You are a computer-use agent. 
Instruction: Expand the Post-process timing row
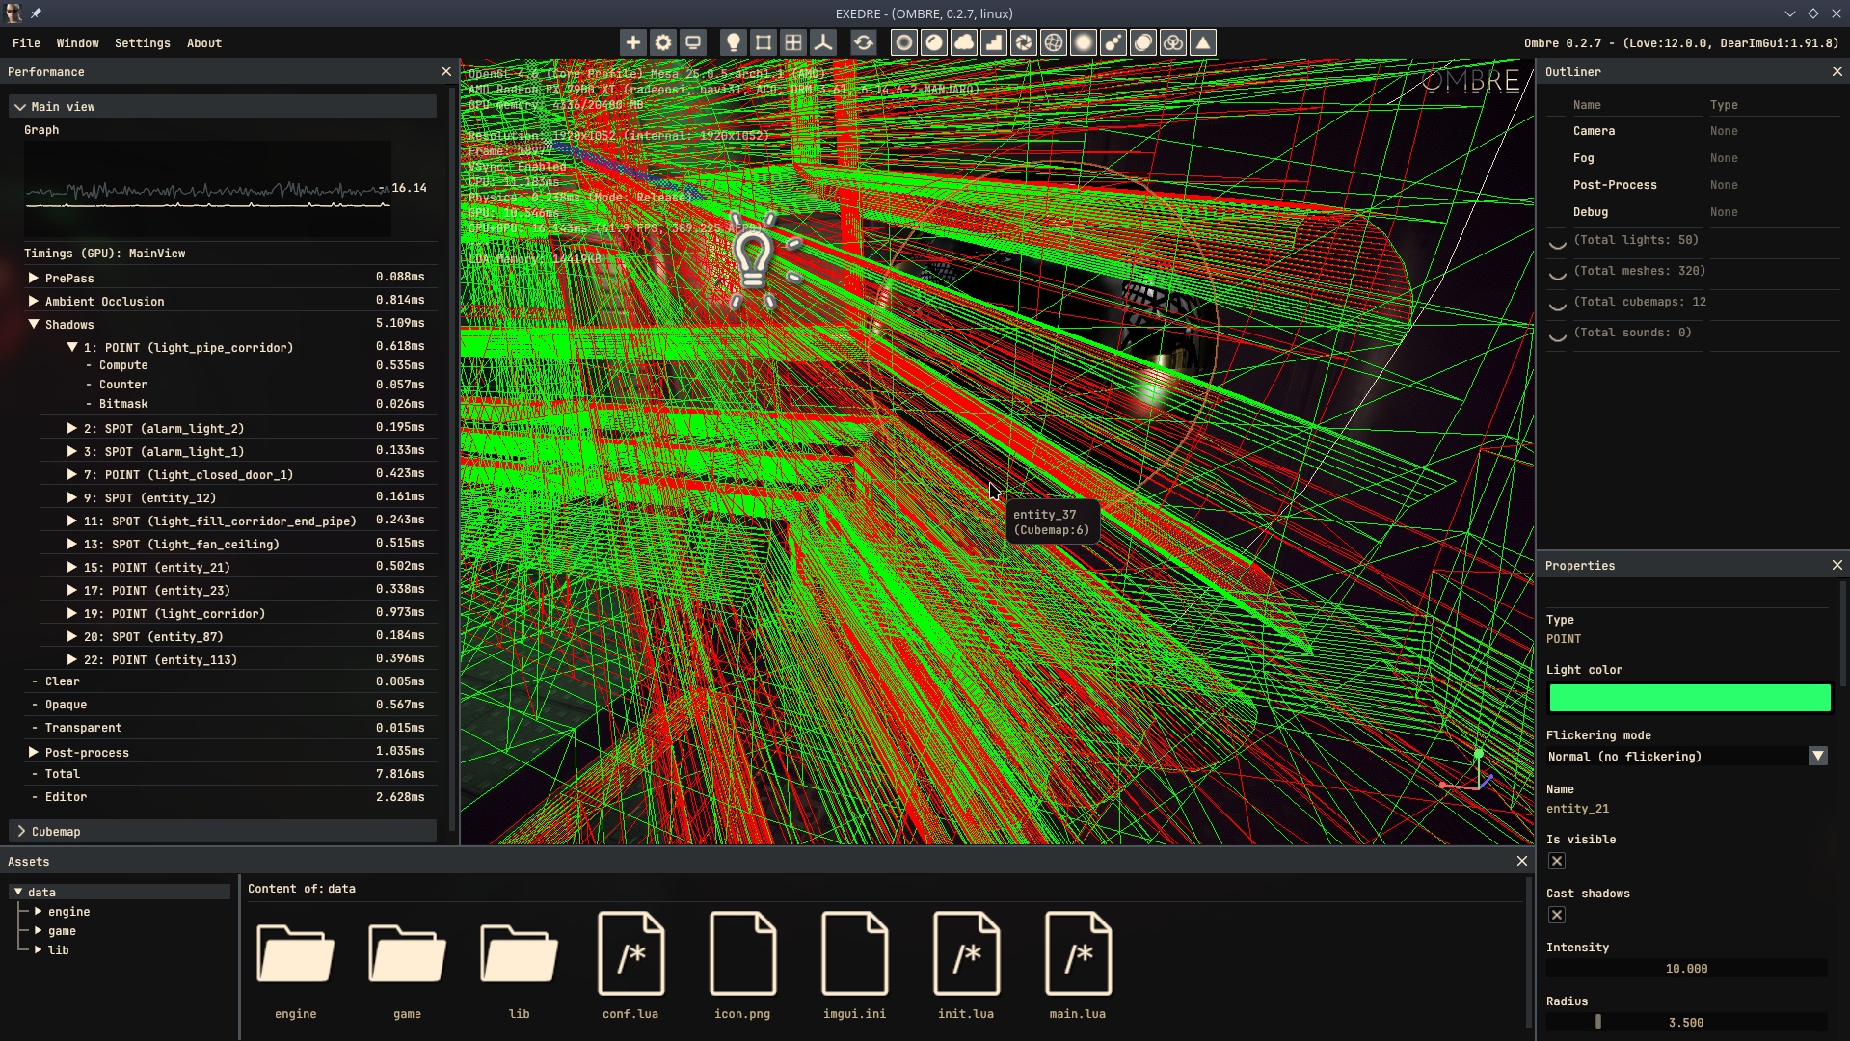pyautogui.click(x=34, y=753)
